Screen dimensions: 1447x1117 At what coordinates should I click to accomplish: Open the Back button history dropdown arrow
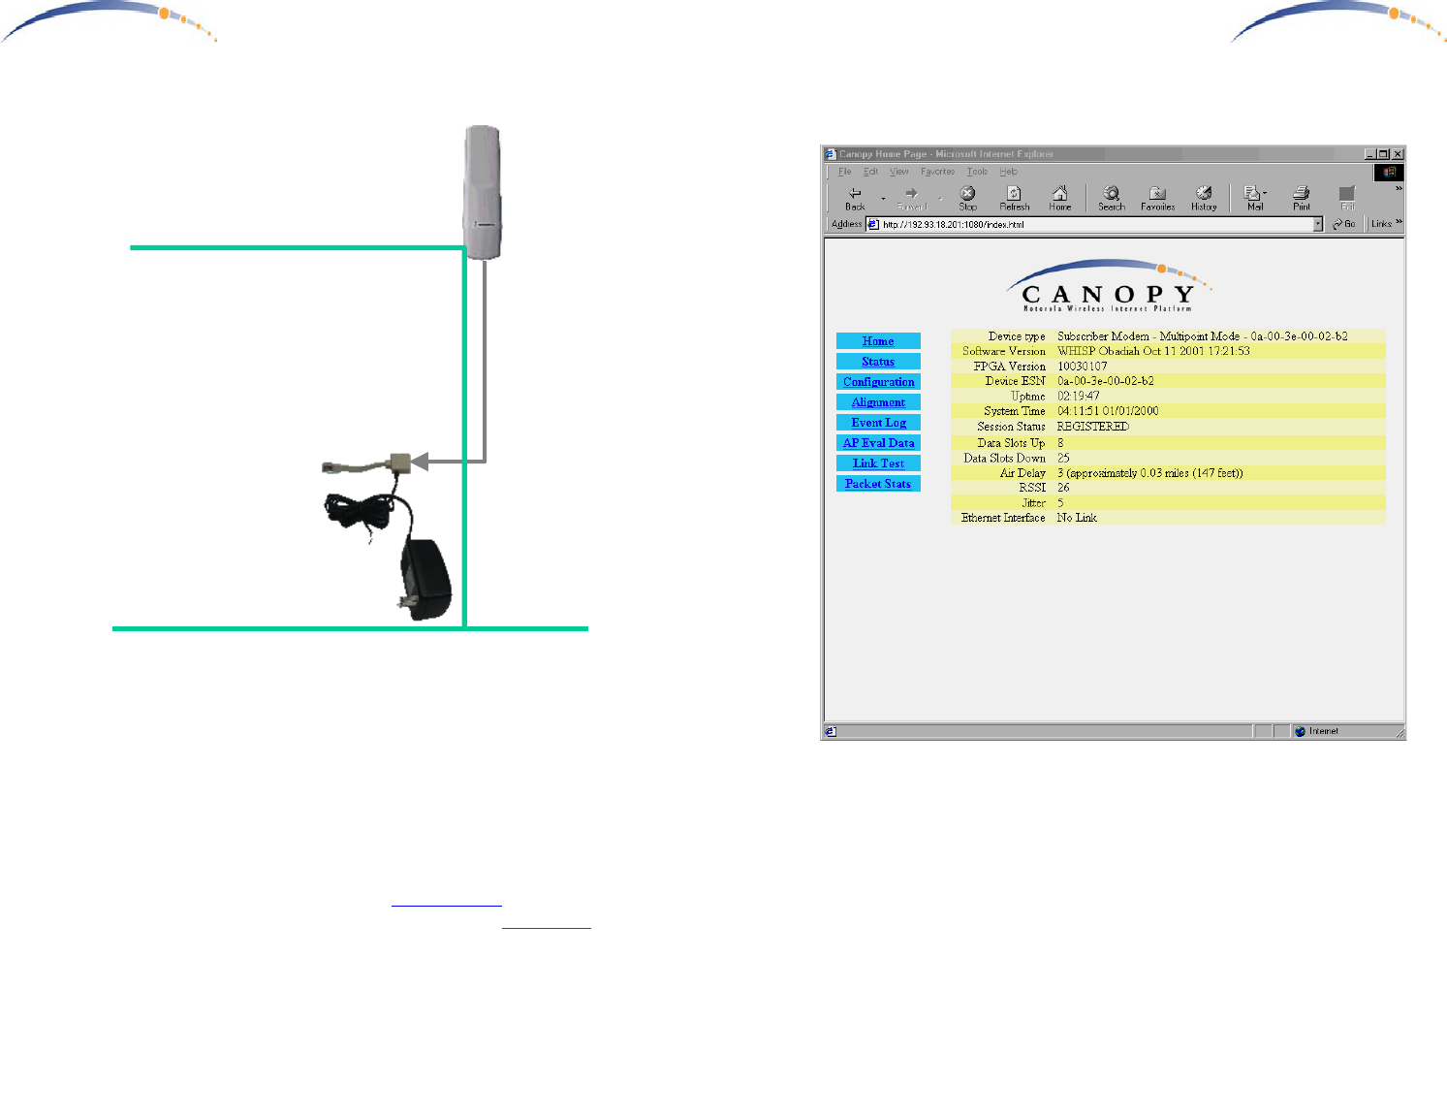(883, 198)
